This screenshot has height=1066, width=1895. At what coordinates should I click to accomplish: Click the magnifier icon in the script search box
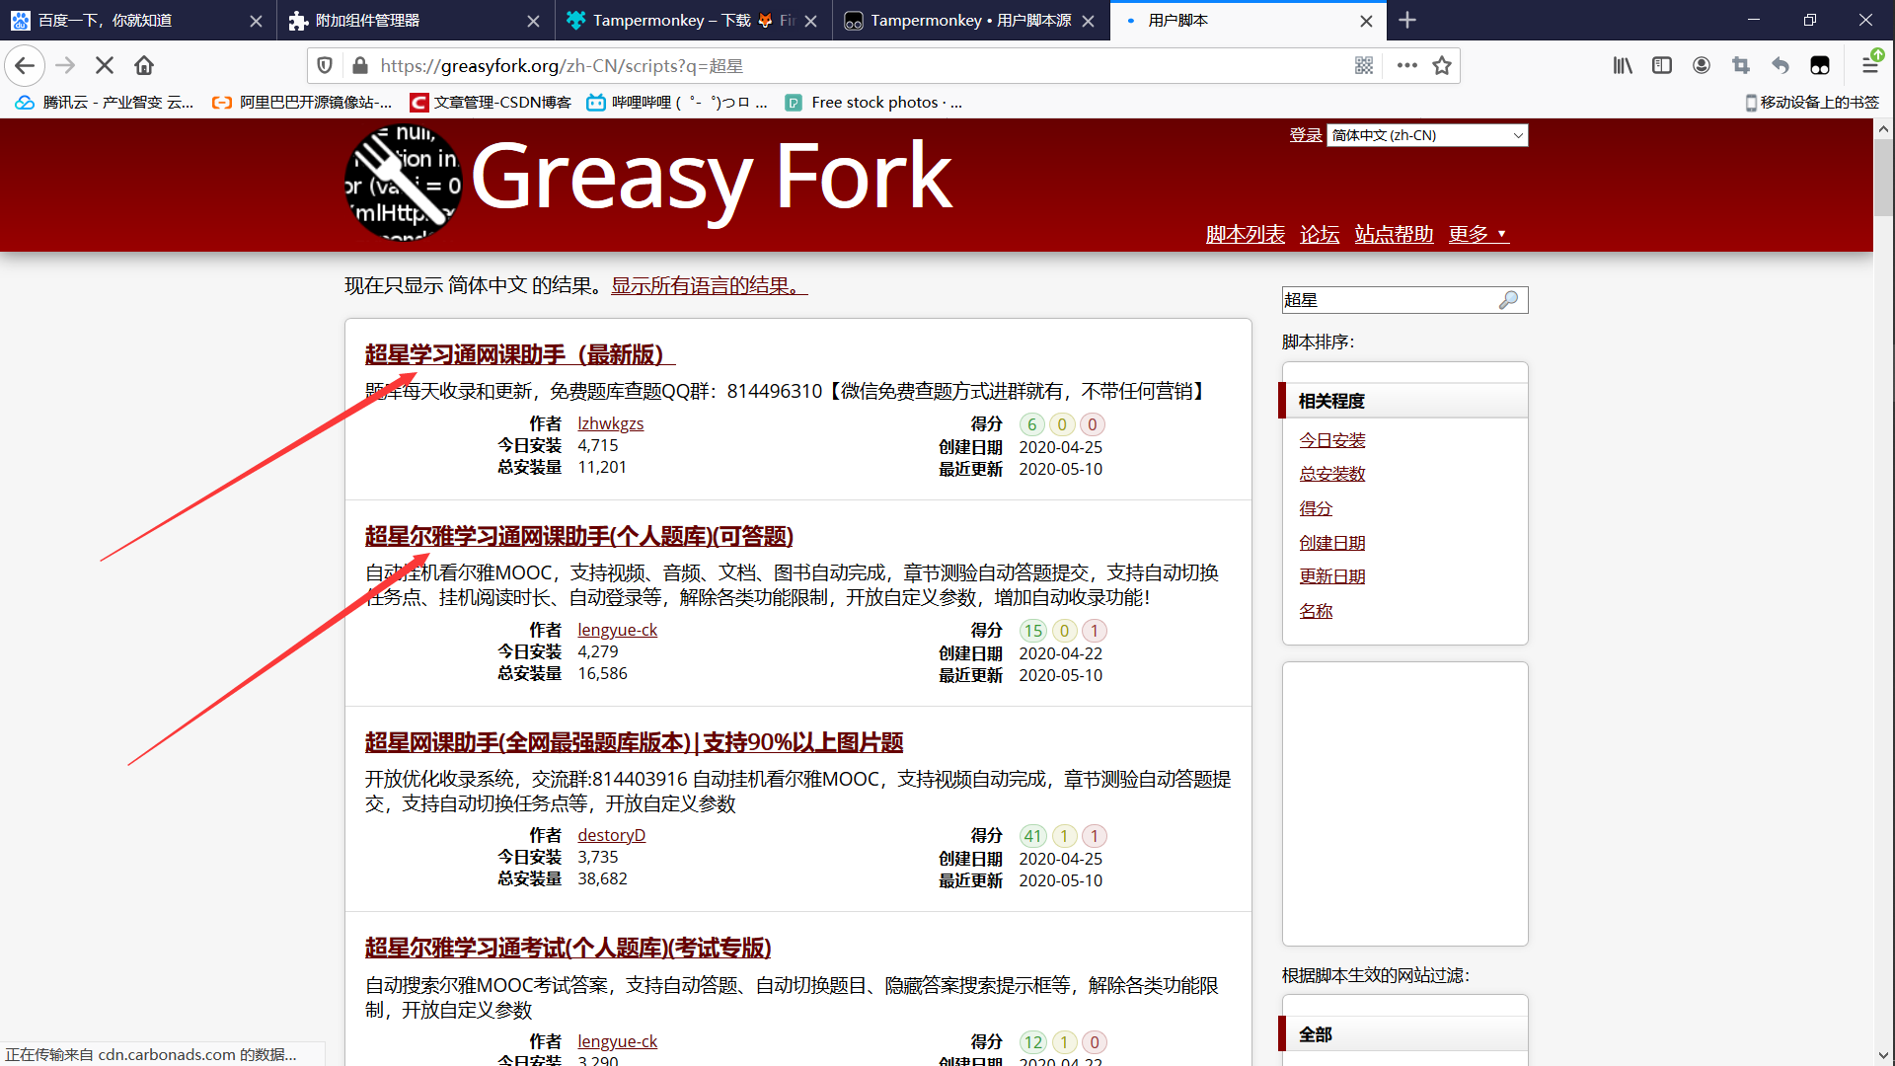[1509, 299]
